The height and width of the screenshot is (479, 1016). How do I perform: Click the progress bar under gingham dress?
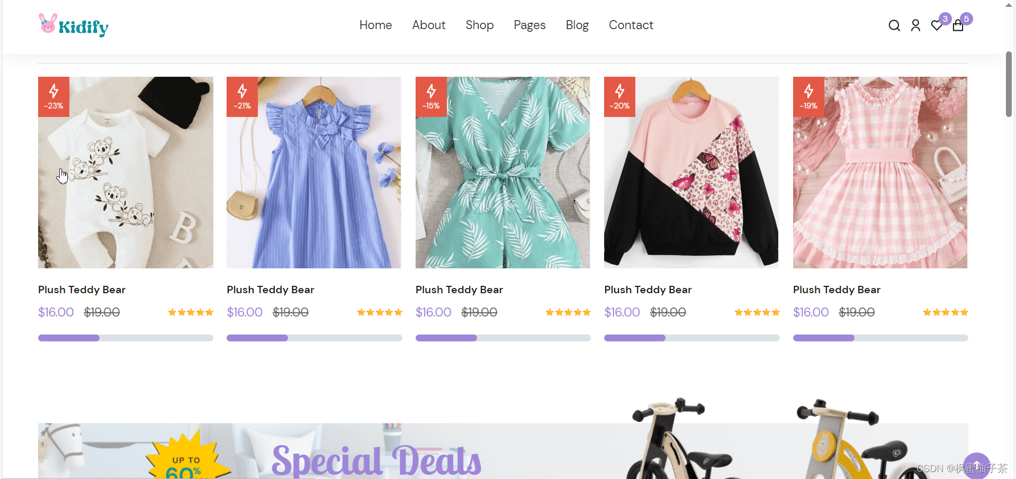[880, 338]
